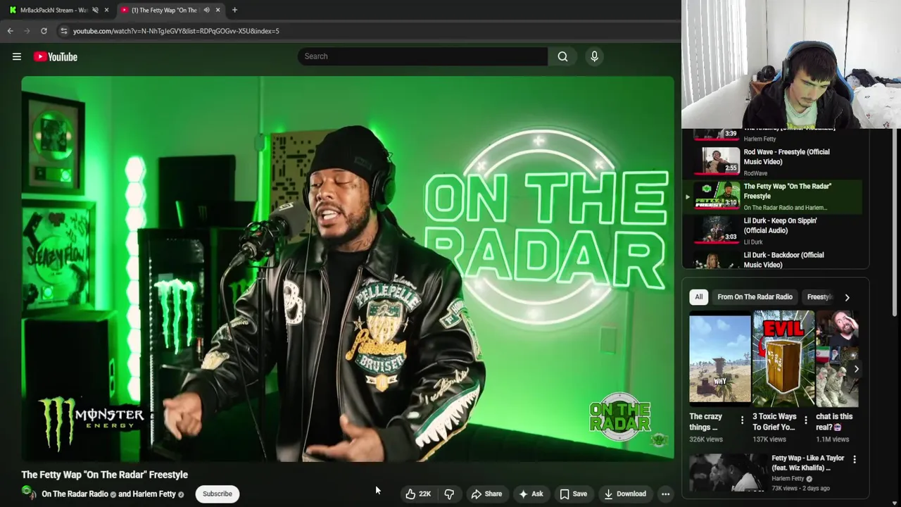Viewport: 901px width, 507px height.
Task: Open the Short "The crazy things..."
Action: pos(720,359)
